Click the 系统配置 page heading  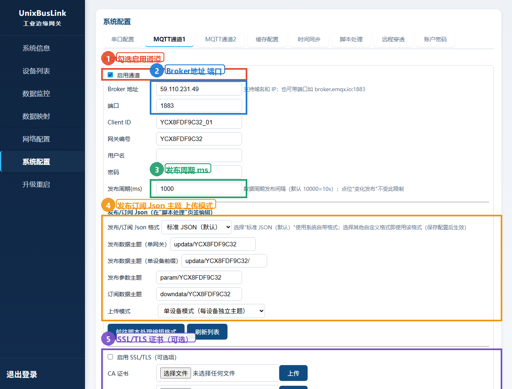coord(117,22)
